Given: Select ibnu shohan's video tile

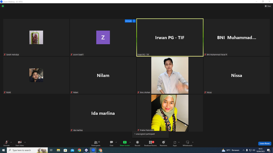Looking at the screenshot, I should click(170, 75).
